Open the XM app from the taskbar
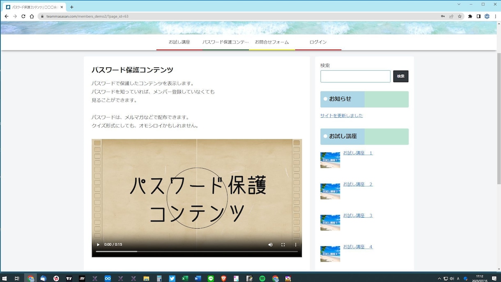 [x=82, y=278]
